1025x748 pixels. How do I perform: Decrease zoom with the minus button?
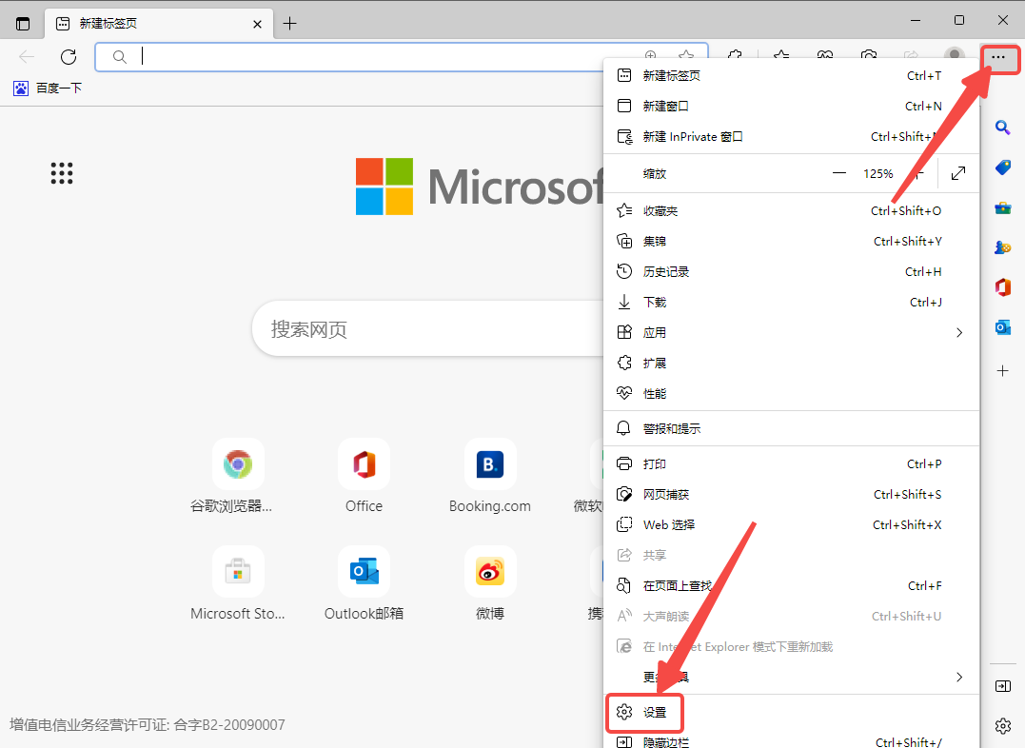tap(838, 173)
